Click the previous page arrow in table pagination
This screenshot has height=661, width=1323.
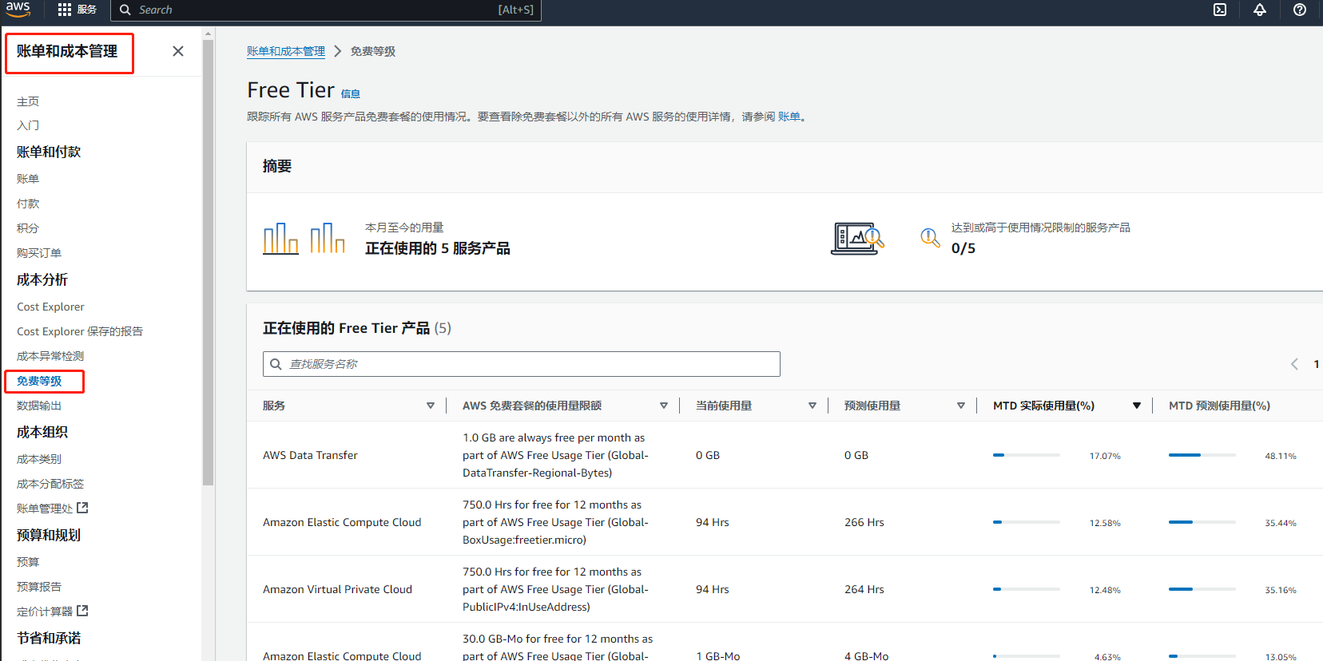1294,364
